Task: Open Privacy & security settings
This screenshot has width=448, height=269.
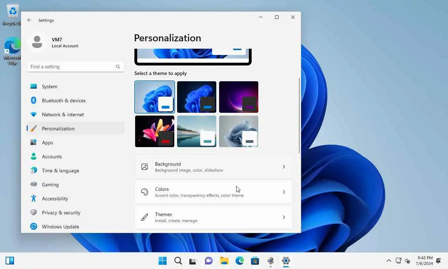Action: pos(76,213)
